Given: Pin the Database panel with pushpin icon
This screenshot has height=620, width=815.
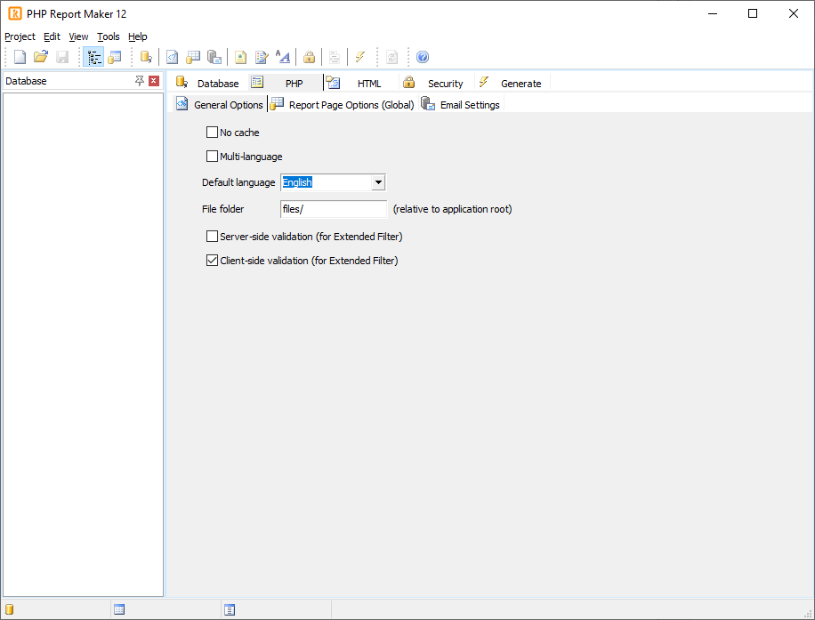Looking at the screenshot, I should click(x=140, y=81).
